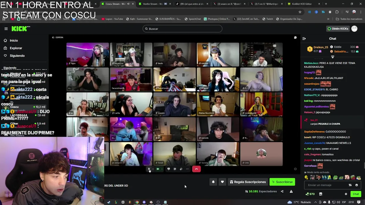
Task: Open Siguiendo in the sidebar
Action: [17, 56]
